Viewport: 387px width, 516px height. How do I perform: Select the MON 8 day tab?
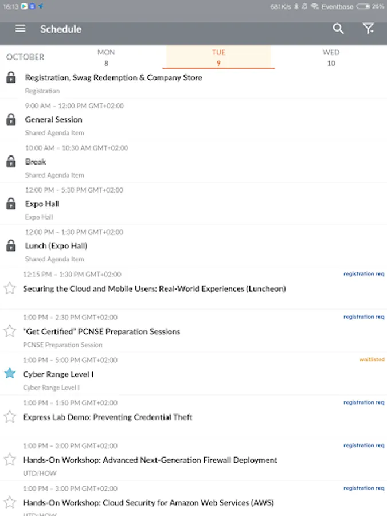[106, 57]
